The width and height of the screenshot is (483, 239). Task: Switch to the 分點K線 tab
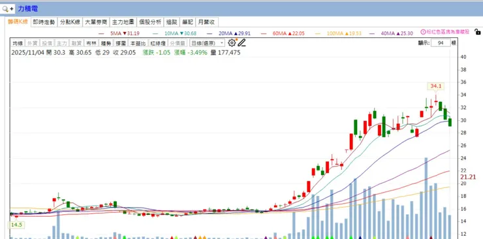click(70, 22)
